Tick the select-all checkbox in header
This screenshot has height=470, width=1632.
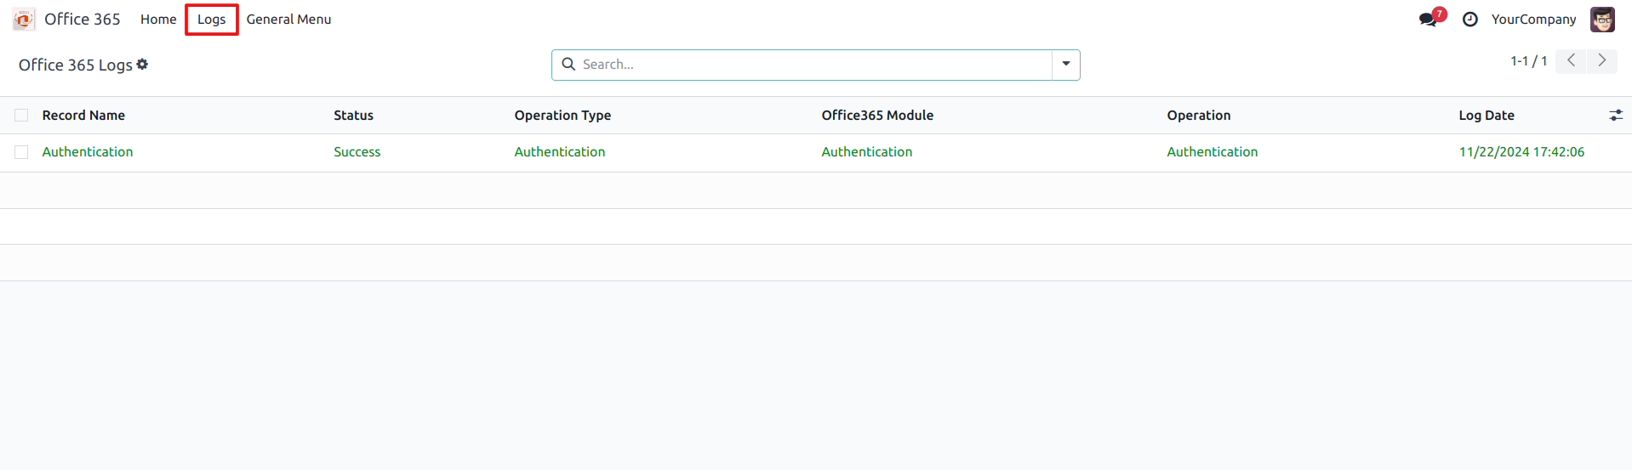click(x=21, y=116)
